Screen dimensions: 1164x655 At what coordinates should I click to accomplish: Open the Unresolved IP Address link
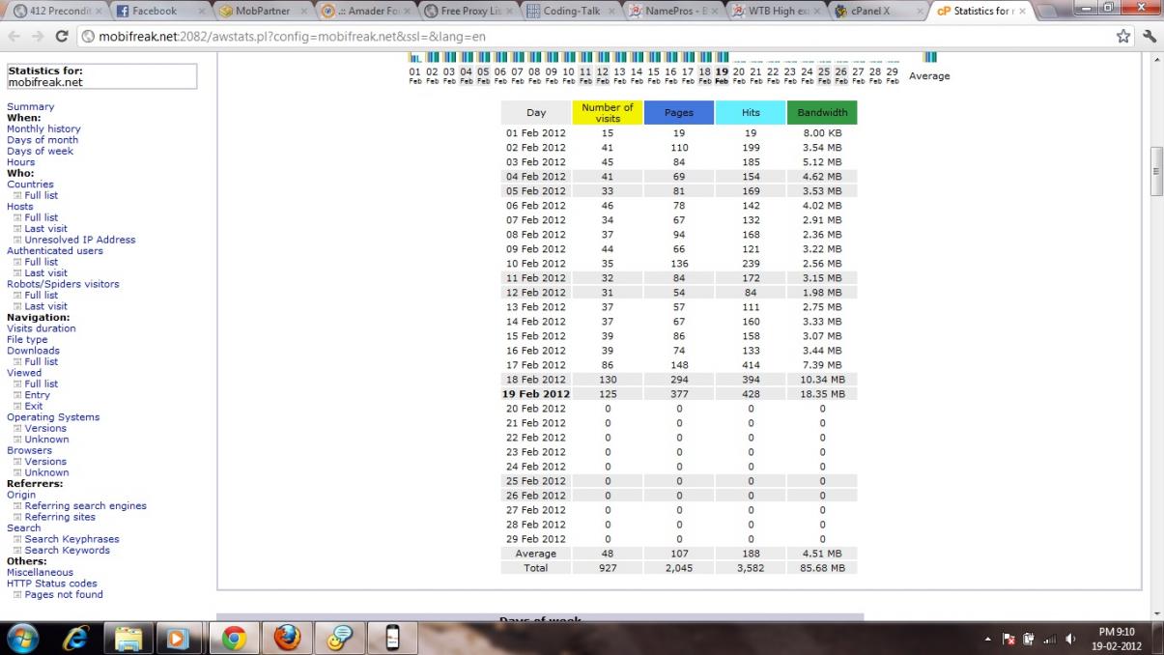pos(80,241)
